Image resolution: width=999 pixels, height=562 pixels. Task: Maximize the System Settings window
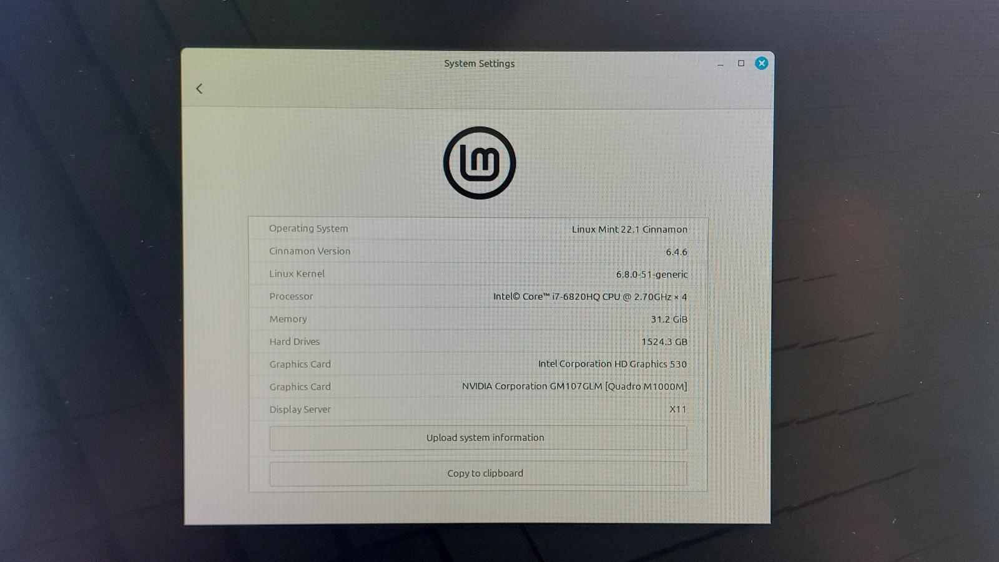tap(741, 63)
